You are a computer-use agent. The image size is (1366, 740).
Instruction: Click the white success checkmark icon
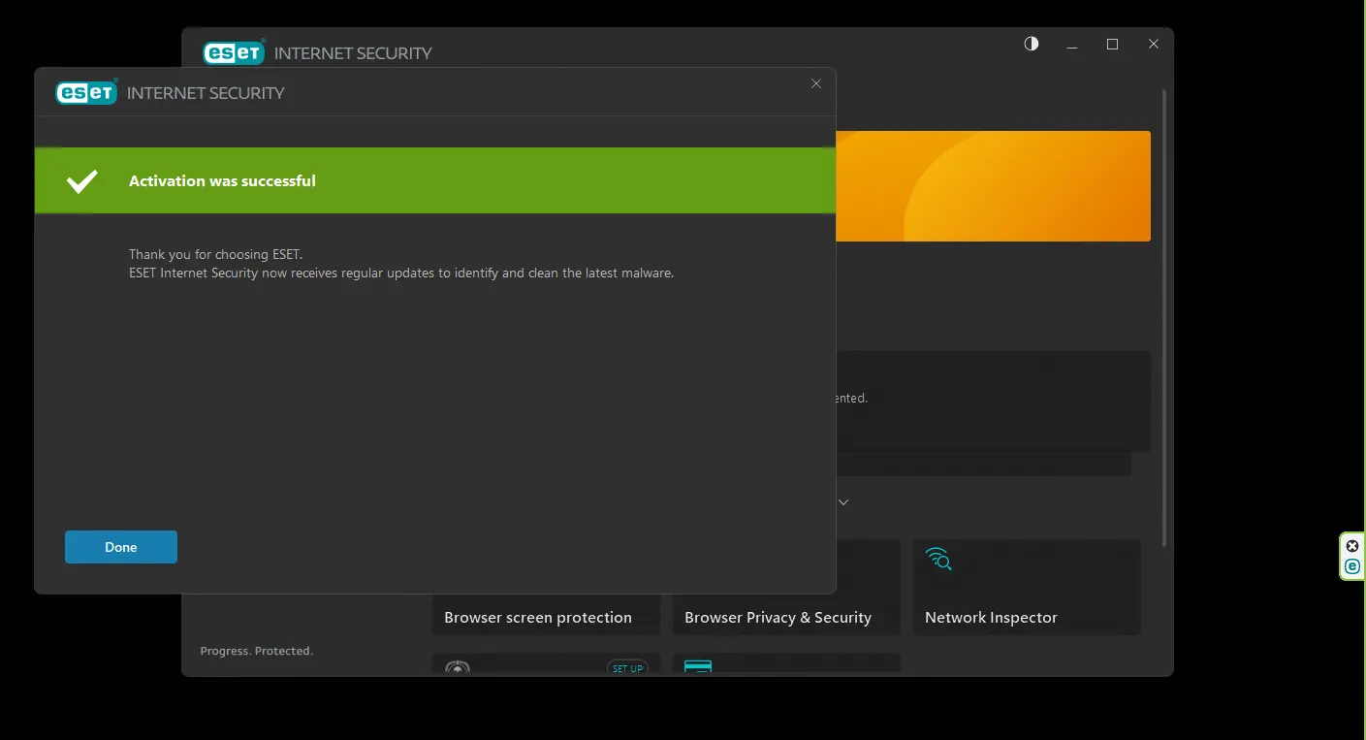tap(81, 180)
